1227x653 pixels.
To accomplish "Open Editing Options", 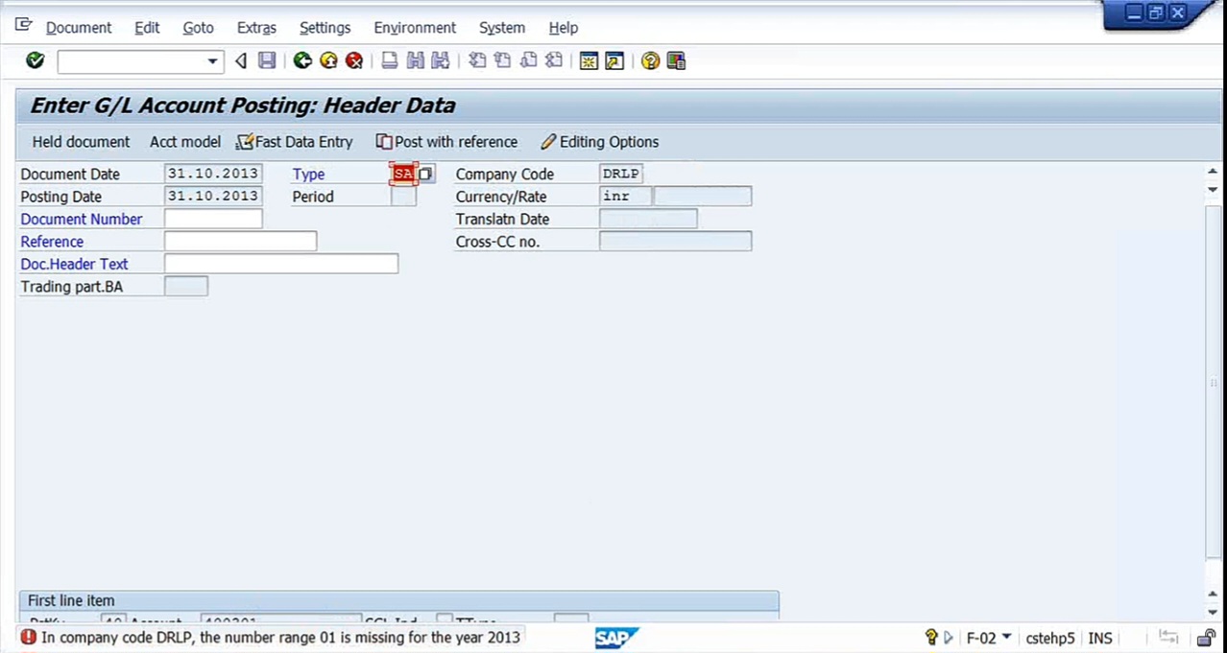I will point(600,142).
